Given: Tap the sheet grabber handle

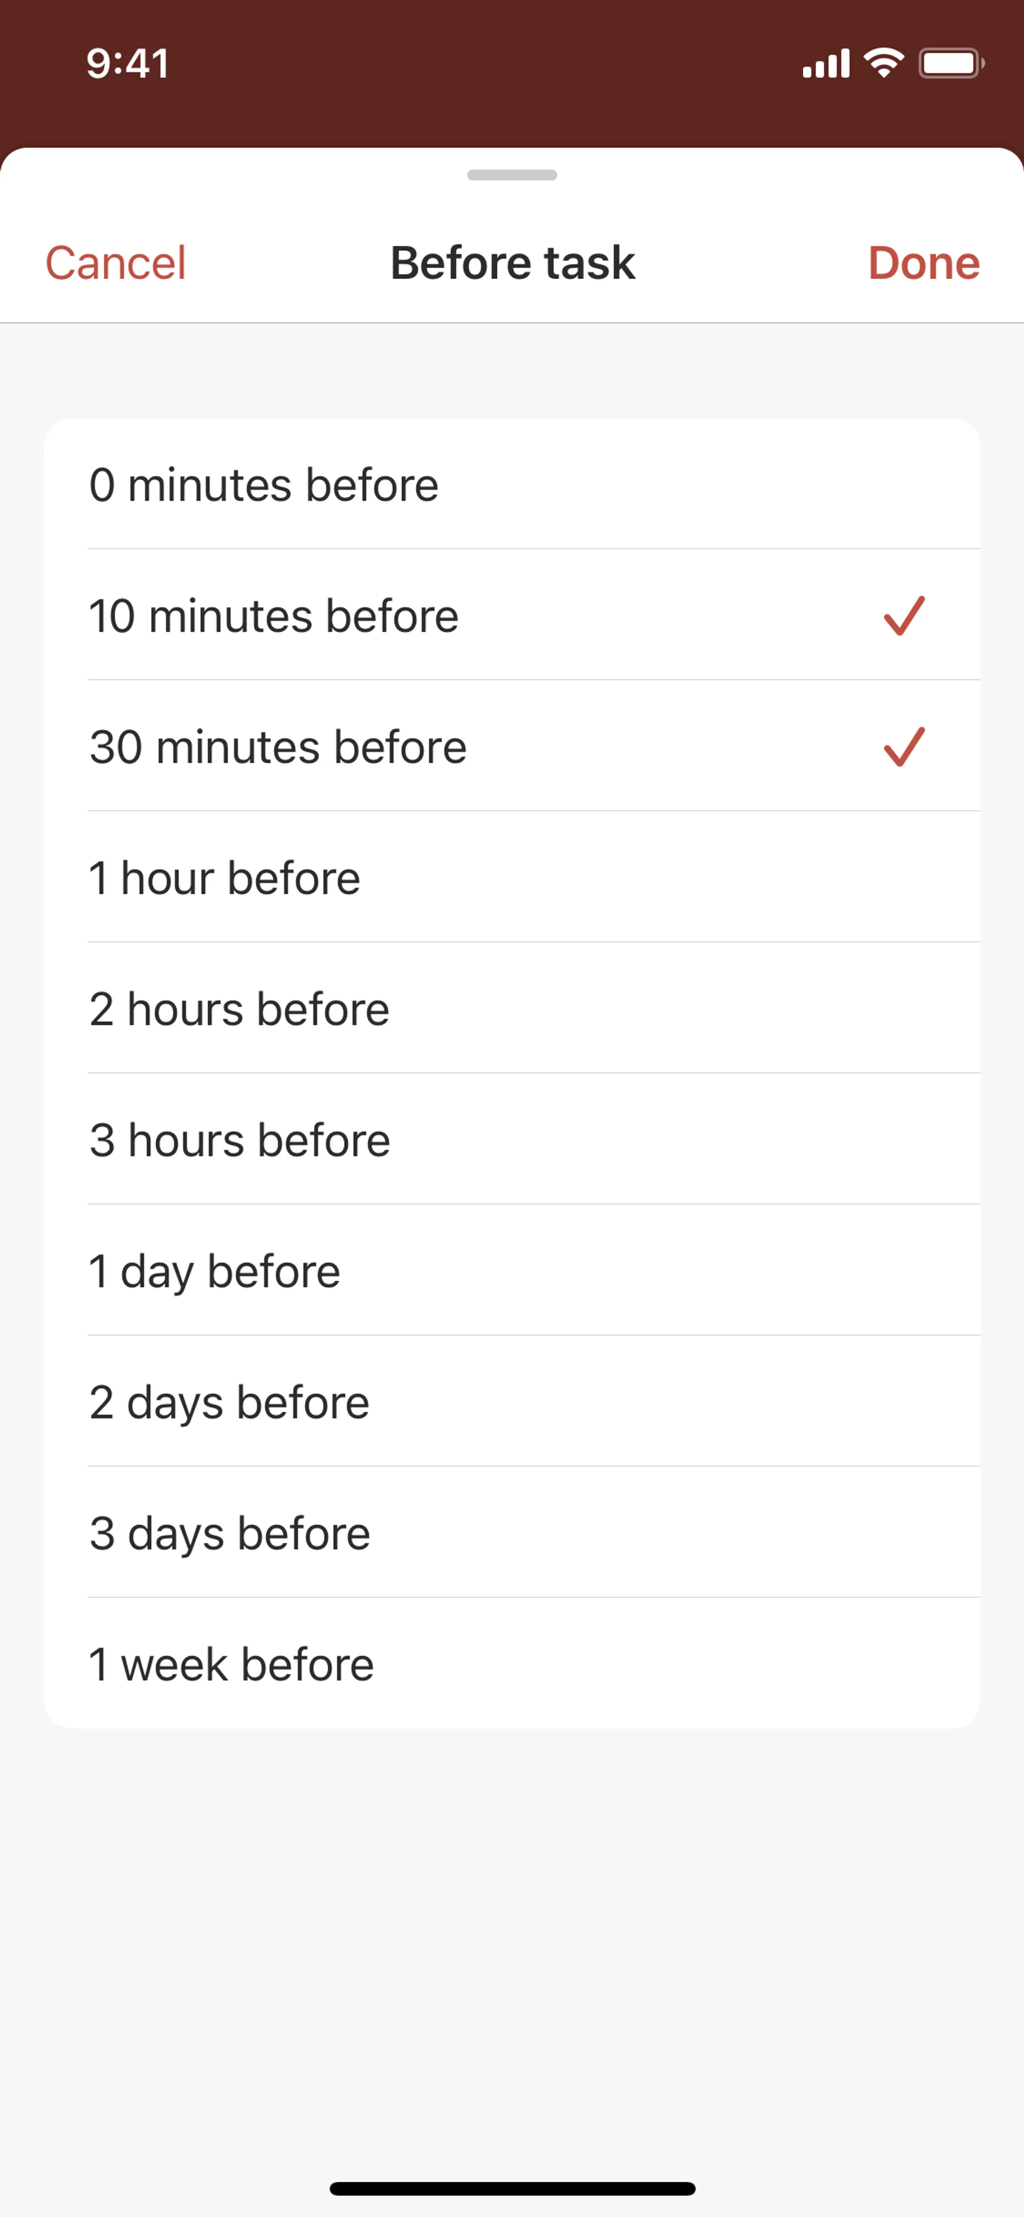Looking at the screenshot, I should click(512, 175).
